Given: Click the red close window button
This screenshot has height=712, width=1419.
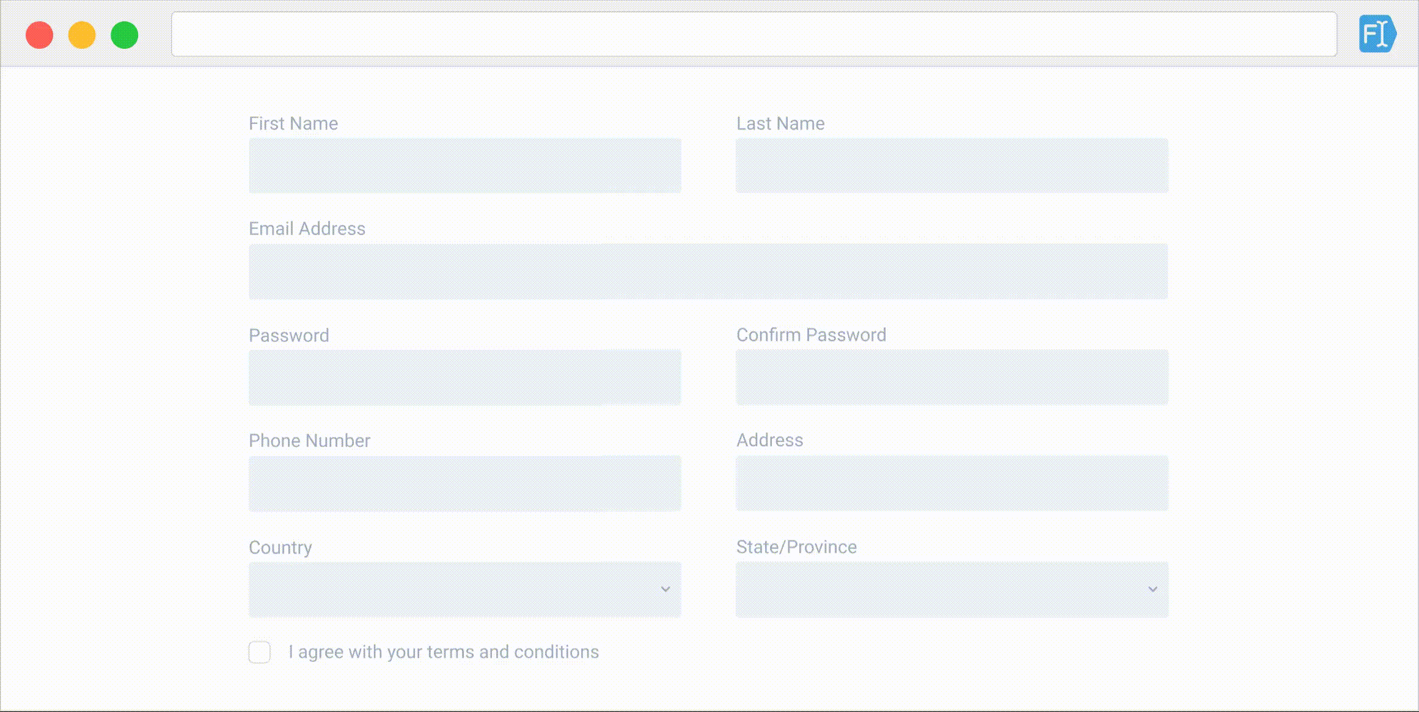Looking at the screenshot, I should tap(40, 35).
